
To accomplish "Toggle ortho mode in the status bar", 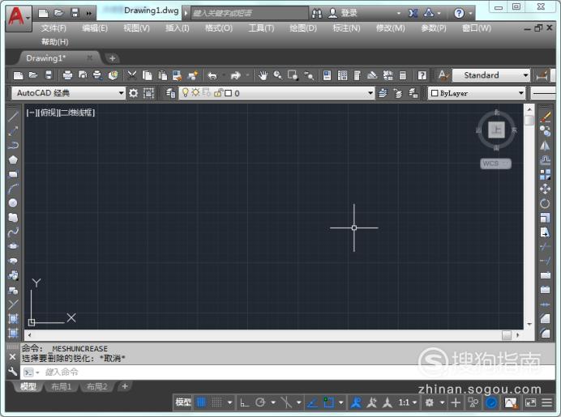I will click(244, 402).
